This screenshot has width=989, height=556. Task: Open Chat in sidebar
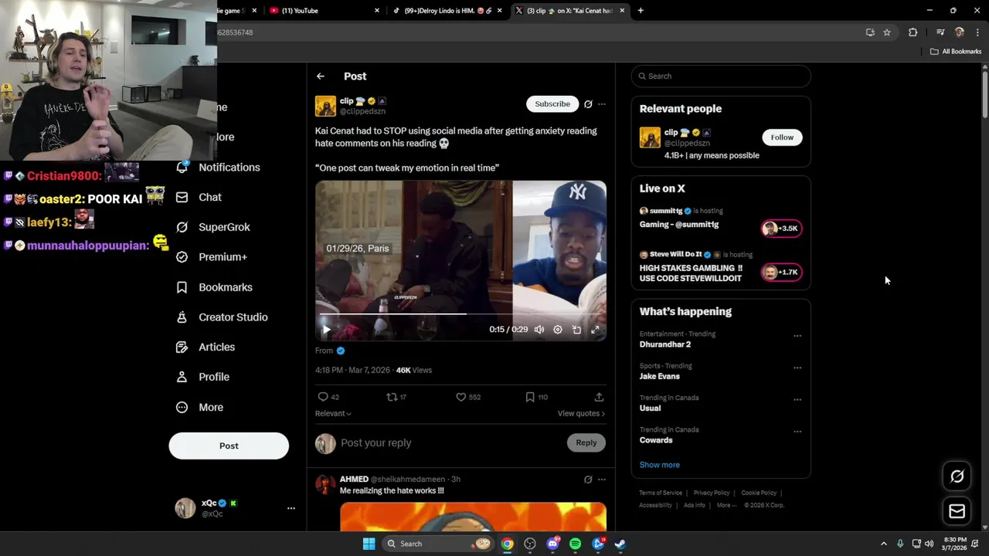(x=199, y=197)
